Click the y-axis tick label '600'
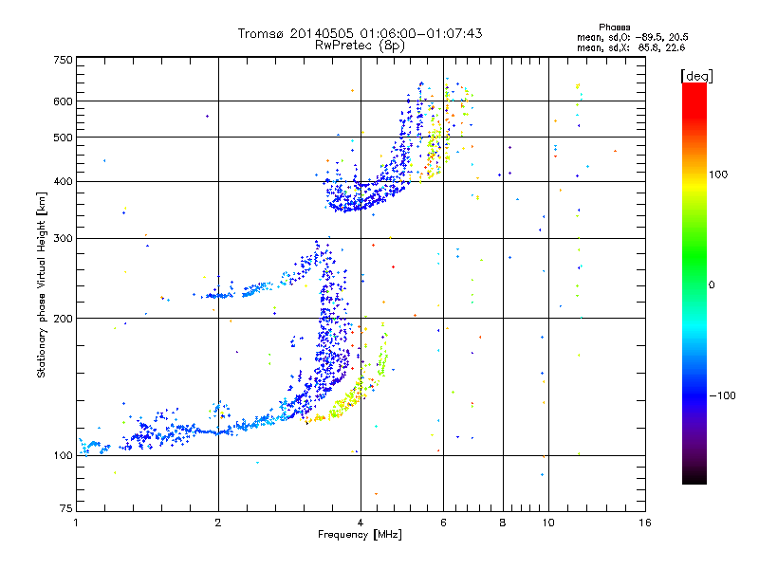This screenshot has width=759, height=569. coord(64,101)
